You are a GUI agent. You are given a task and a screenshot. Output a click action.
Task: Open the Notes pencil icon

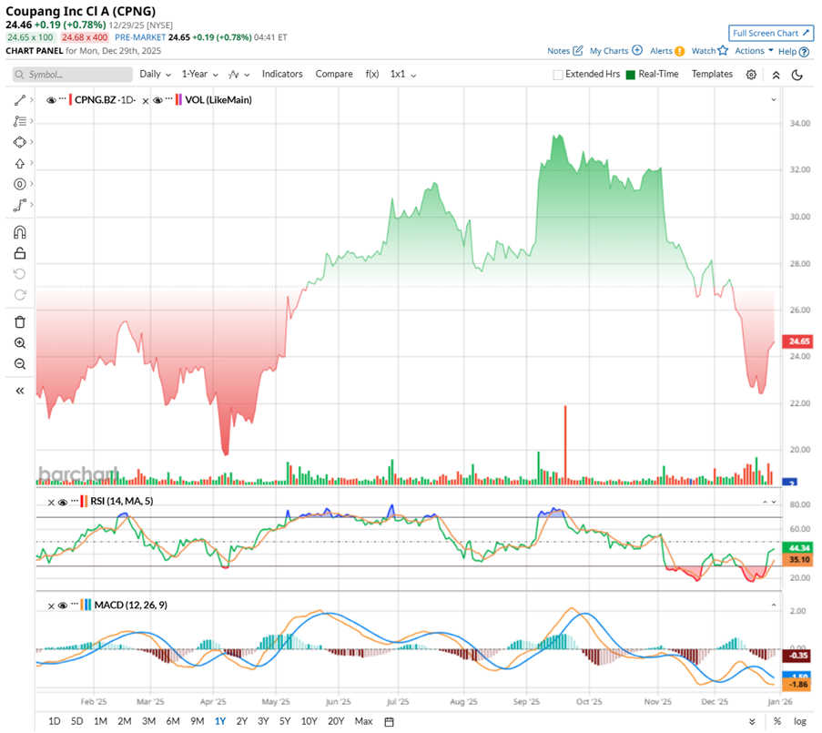[578, 51]
